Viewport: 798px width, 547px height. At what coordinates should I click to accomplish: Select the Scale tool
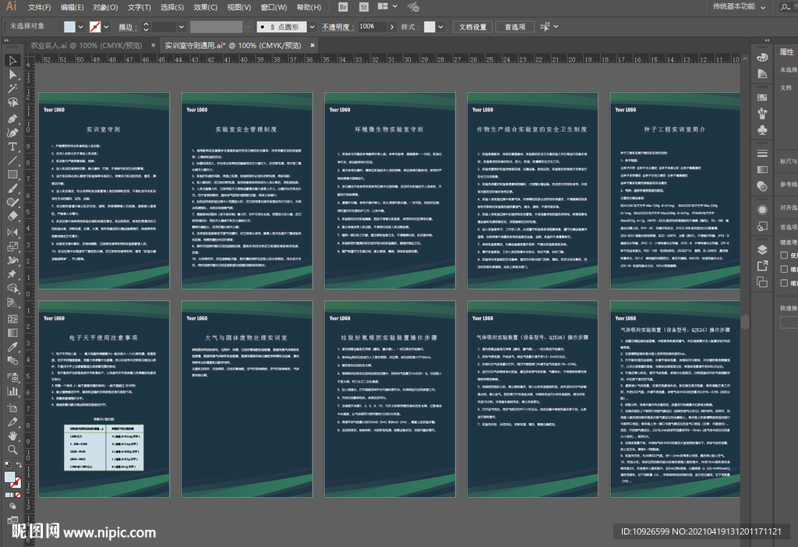pos(12,246)
